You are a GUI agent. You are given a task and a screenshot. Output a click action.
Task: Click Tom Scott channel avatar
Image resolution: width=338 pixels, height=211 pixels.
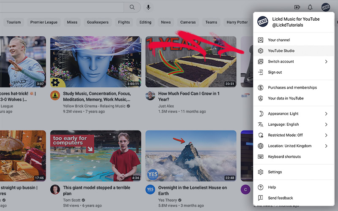point(55,189)
